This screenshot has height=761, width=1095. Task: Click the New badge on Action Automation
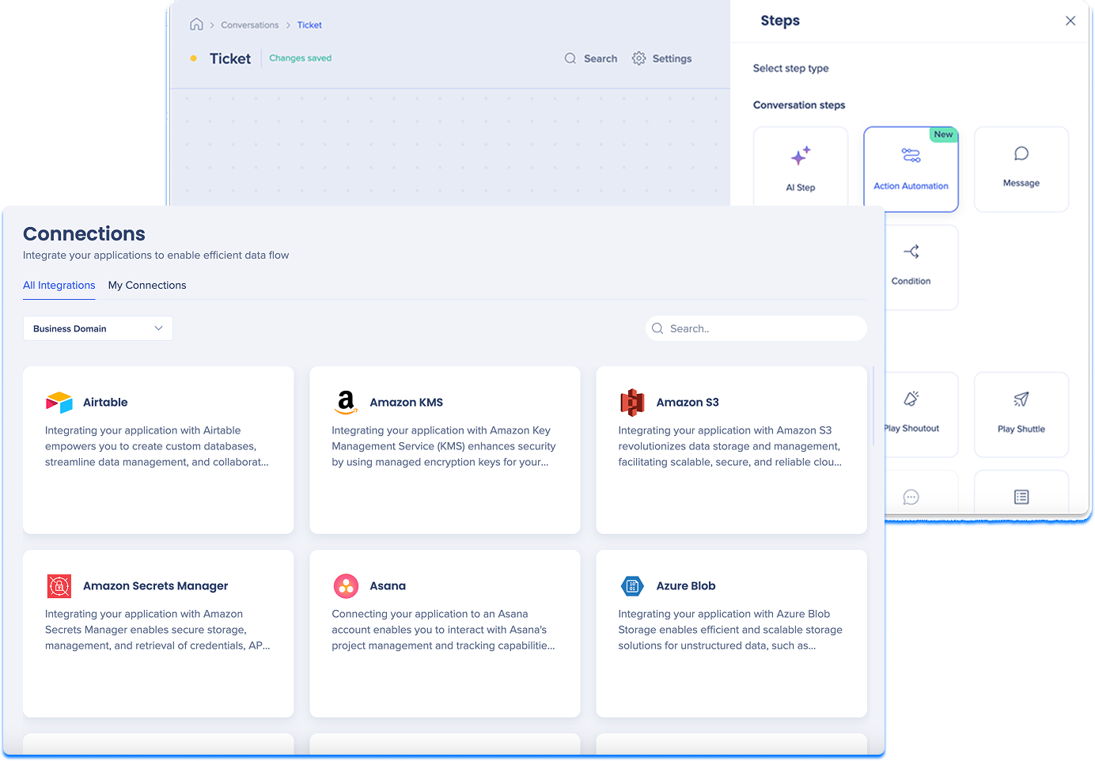944,134
